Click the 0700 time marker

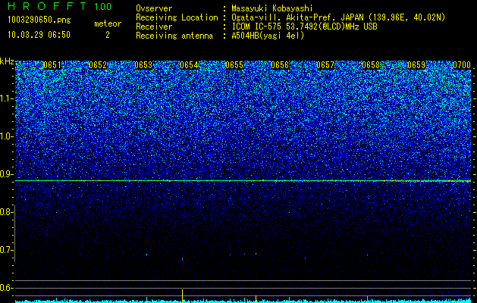point(462,65)
